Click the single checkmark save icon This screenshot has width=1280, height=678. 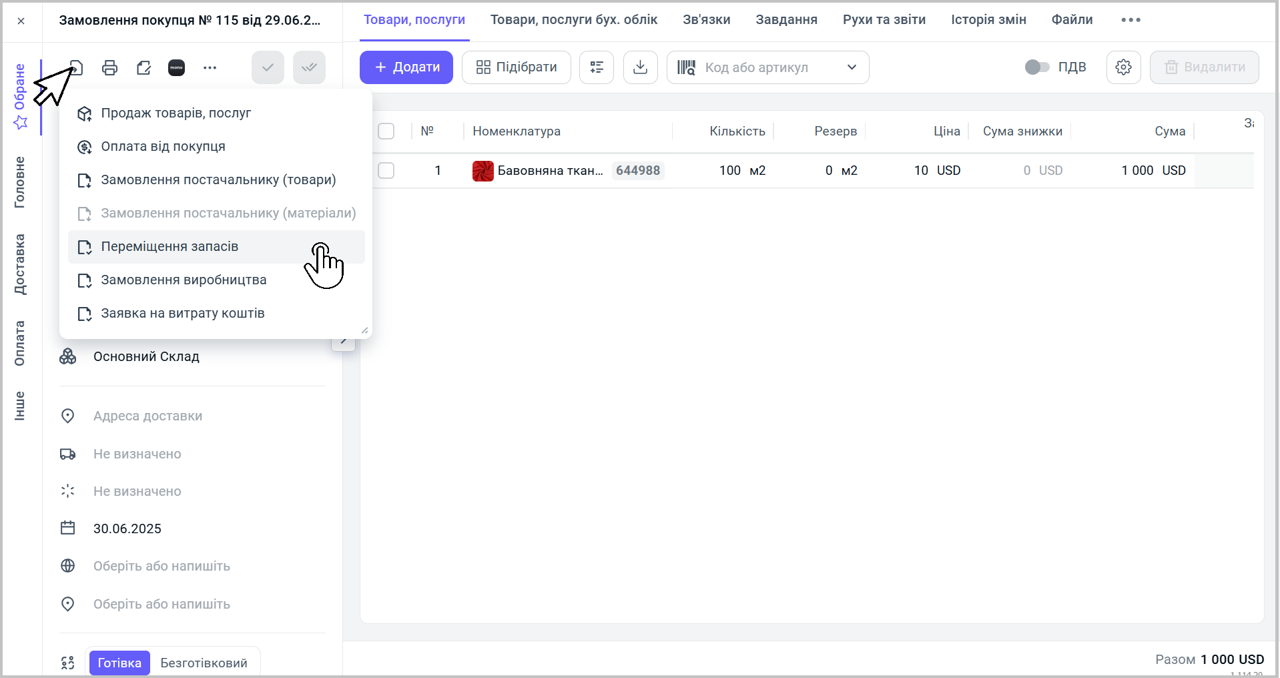(268, 67)
